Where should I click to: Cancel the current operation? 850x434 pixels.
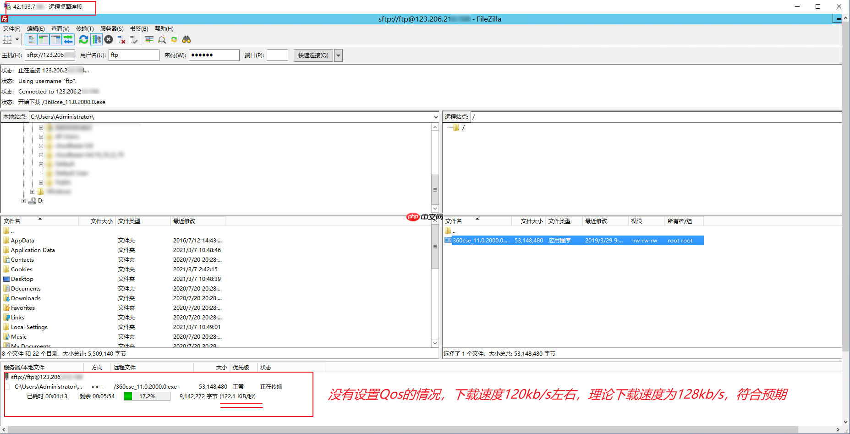click(108, 39)
